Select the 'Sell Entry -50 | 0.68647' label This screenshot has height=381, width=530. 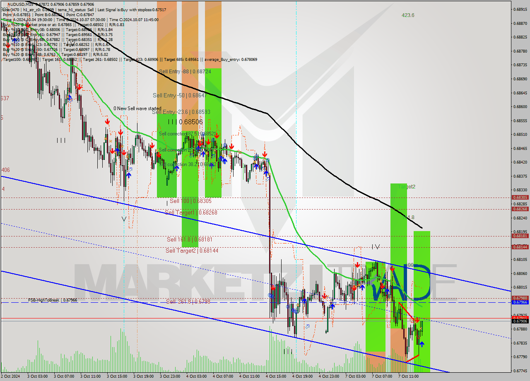click(x=180, y=95)
